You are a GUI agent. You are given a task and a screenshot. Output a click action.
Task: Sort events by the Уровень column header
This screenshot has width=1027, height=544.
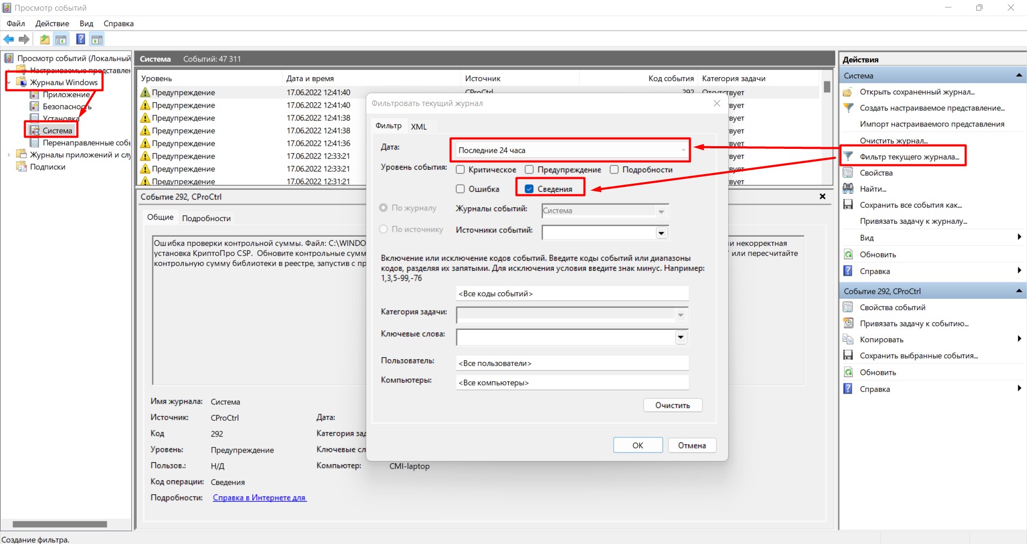pyautogui.click(x=156, y=78)
